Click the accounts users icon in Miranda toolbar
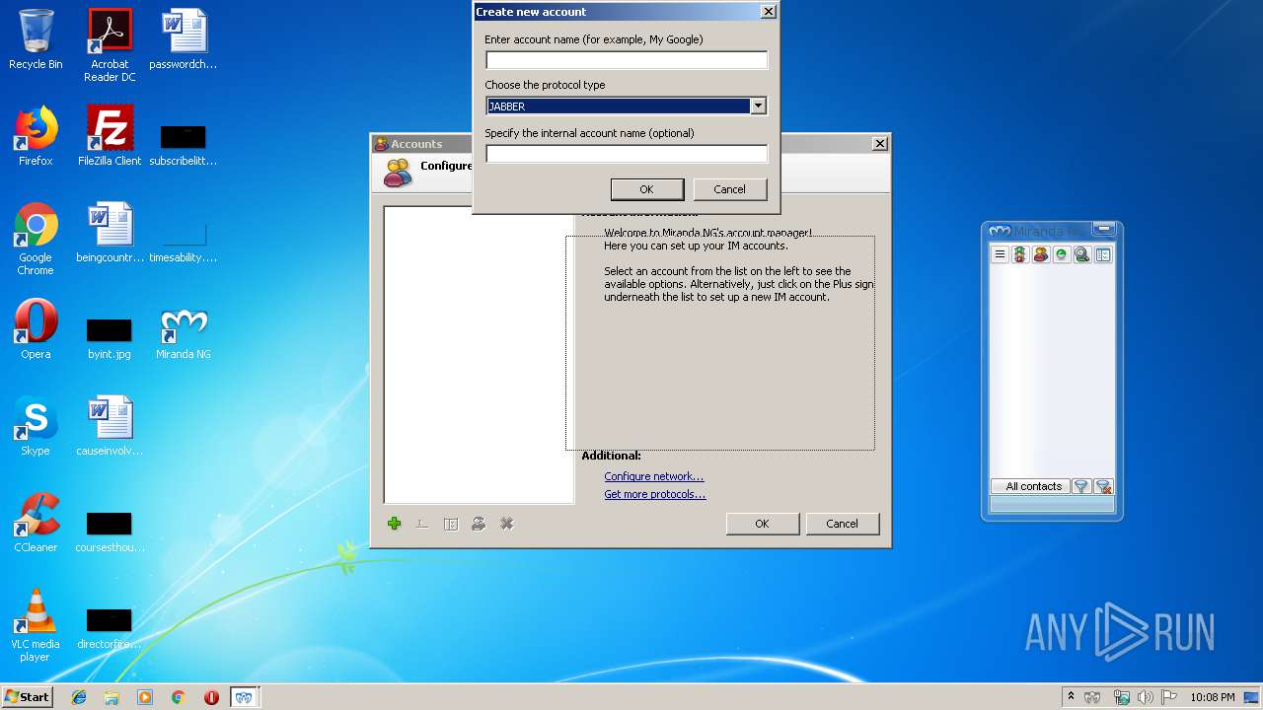1263x710 pixels. point(1041,254)
